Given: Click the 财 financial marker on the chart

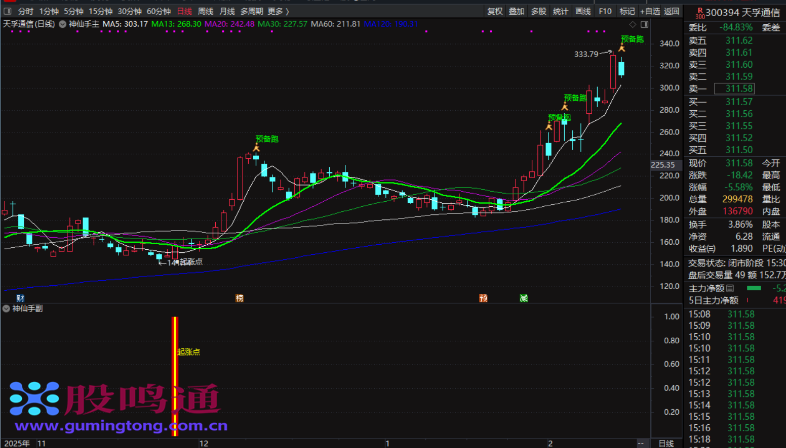Looking at the screenshot, I should (20, 298).
